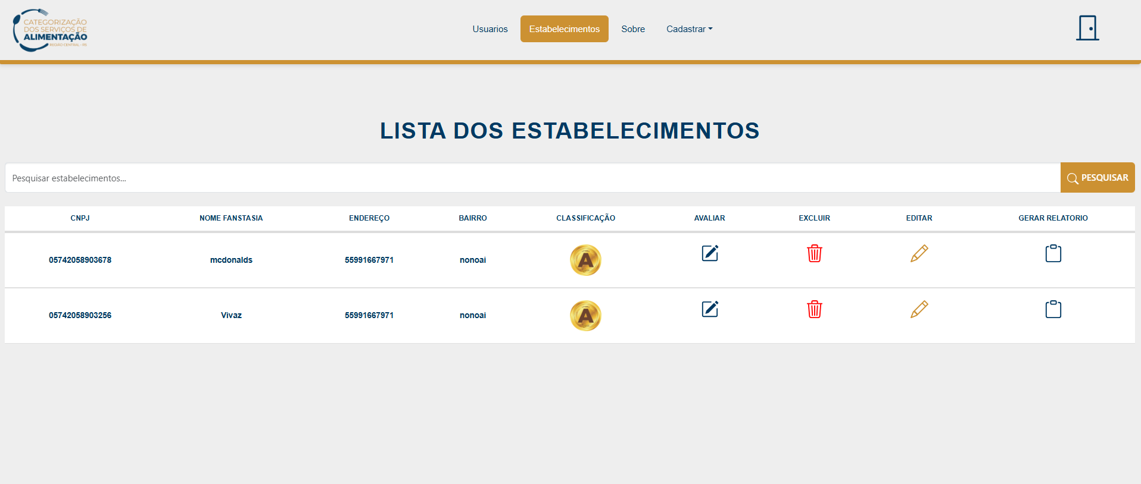Screen dimensions: 1141x484
Task: Select the Estabelecimentos tab
Action: coord(564,29)
